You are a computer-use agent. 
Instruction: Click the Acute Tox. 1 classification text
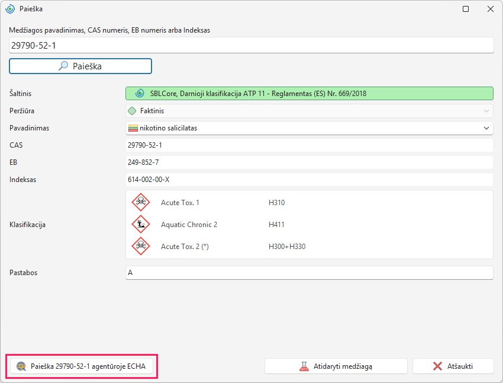tap(180, 203)
